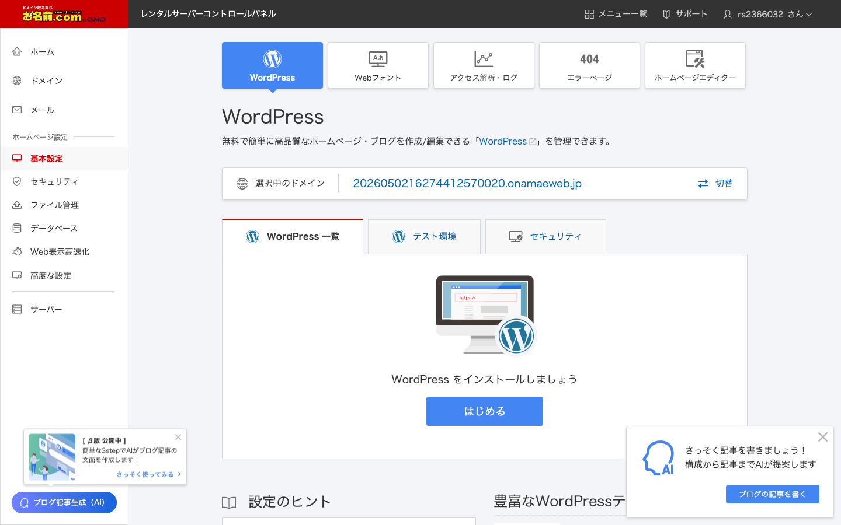Switch to the セキュリティ tab
Viewport: 841px width, 525px height.
click(545, 236)
